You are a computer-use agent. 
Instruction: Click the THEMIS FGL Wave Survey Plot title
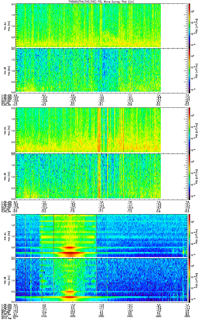tap(101, 2)
